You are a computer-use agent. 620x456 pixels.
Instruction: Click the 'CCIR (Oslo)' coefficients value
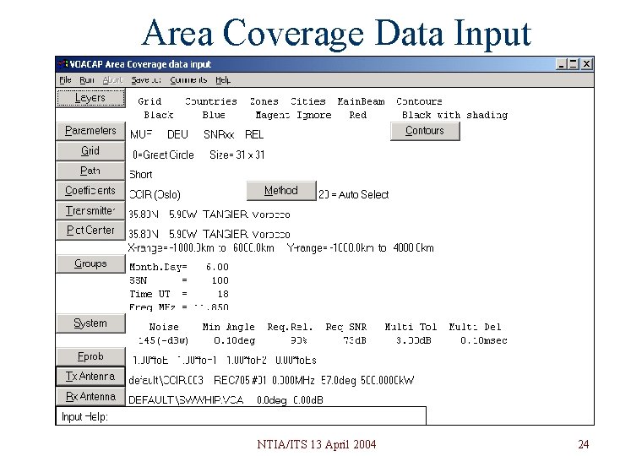tap(155, 195)
